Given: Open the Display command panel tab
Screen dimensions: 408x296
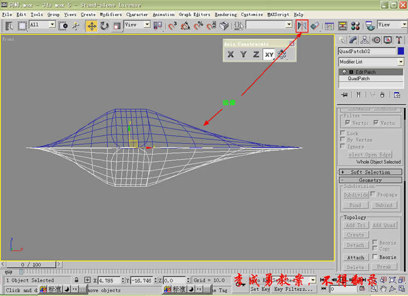Looking at the screenshot, I should pos(388,40).
